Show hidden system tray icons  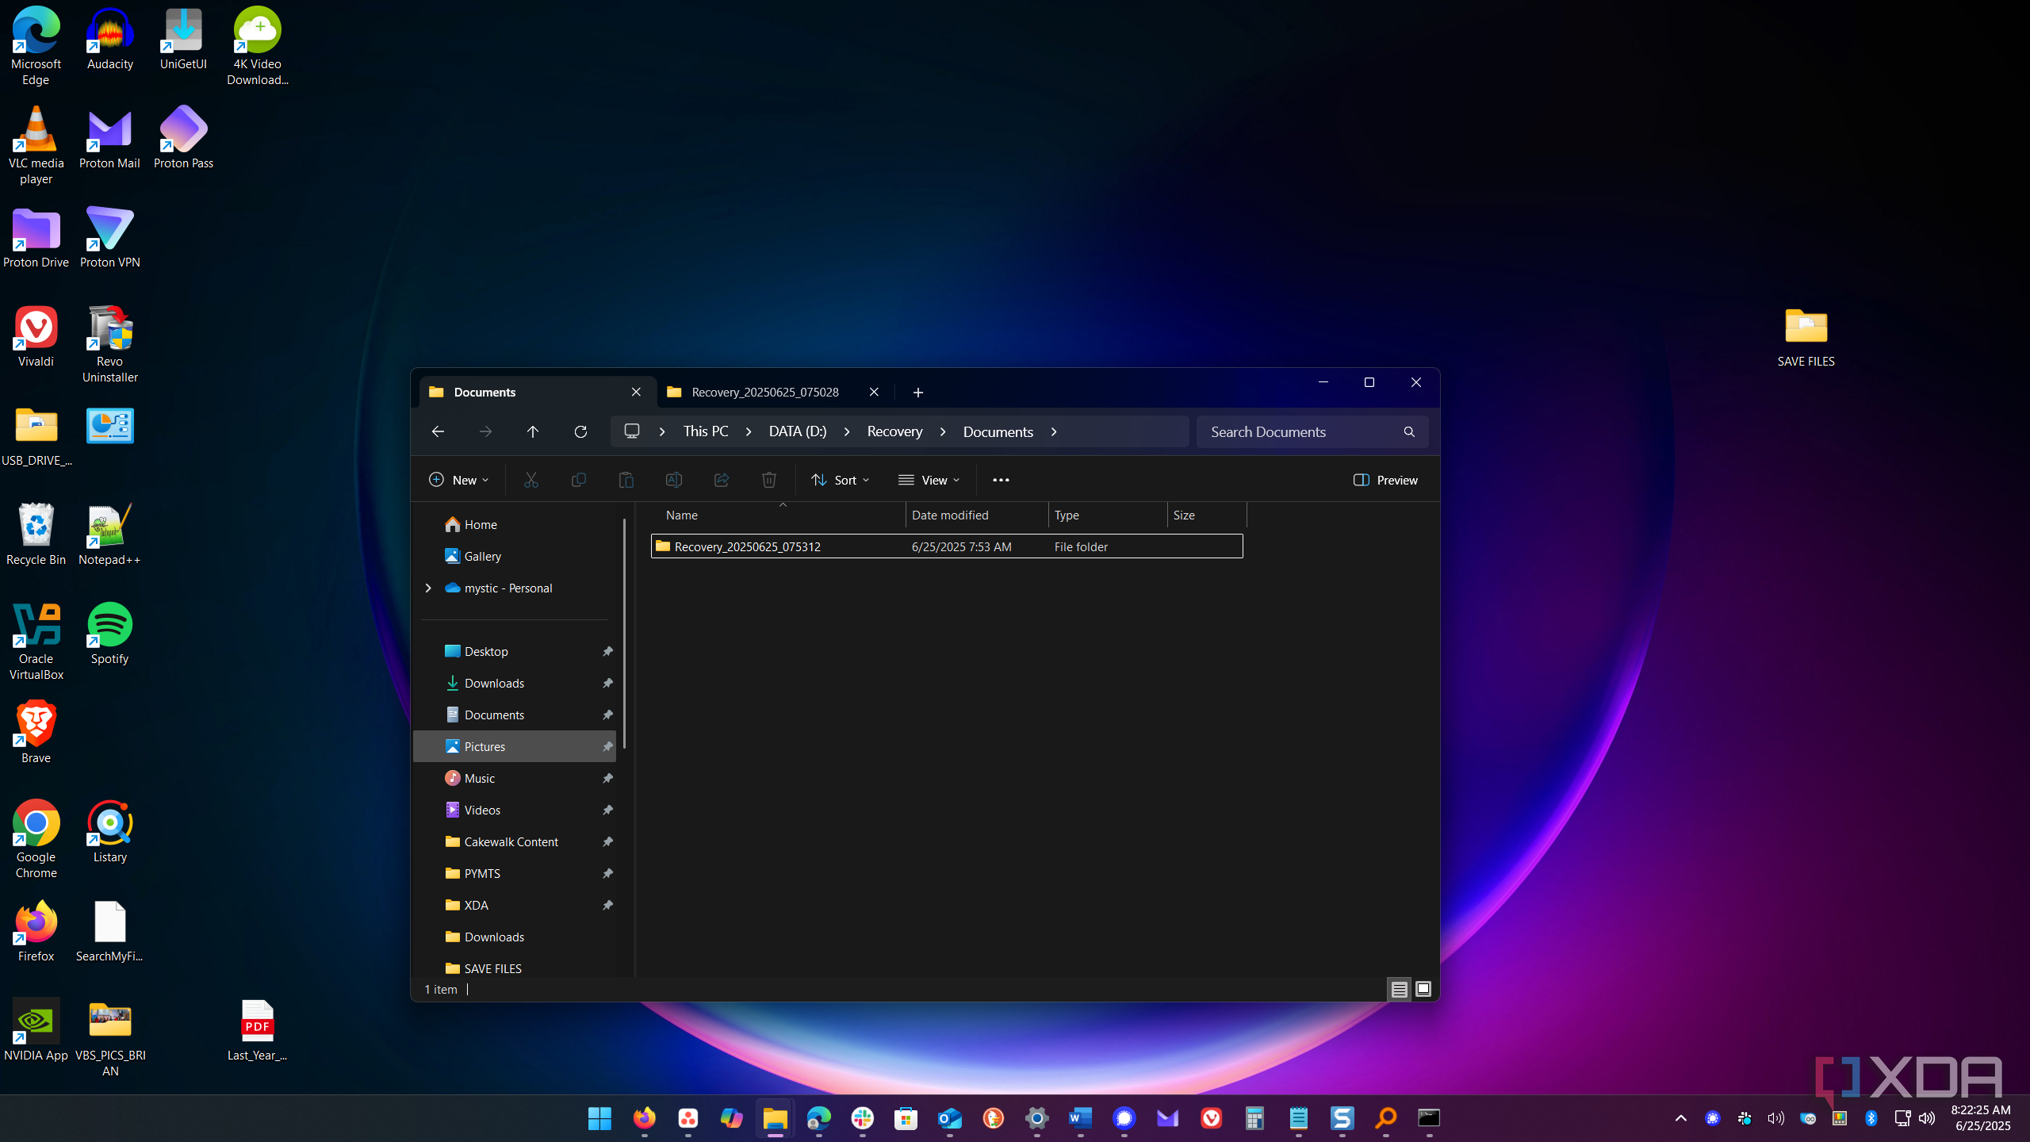point(1680,1118)
